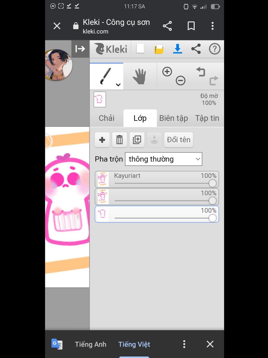Add a new layer
268x358 pixels.
tap(102, 140)
